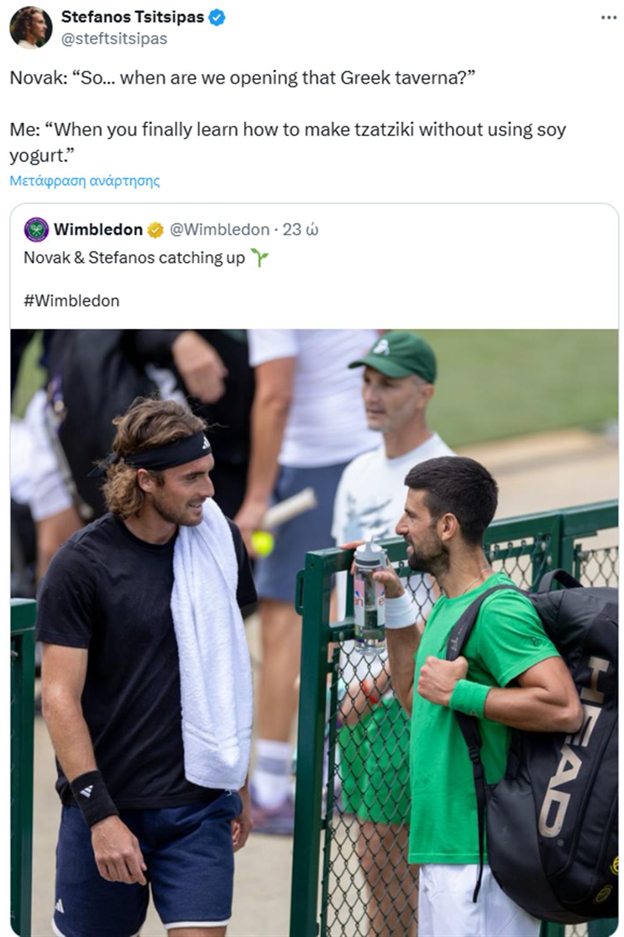Open the Stefanos Tsitsipas display name

pos(132,18)
